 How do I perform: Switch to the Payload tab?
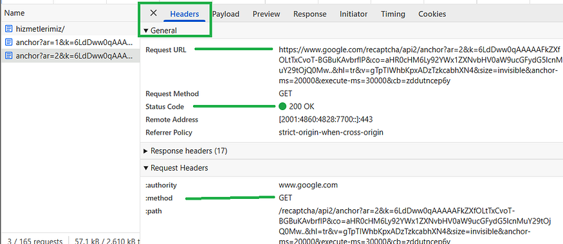pos(225,14)
